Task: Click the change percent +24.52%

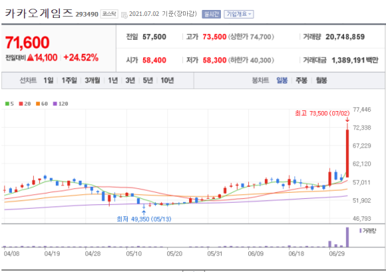Action: 81,58
